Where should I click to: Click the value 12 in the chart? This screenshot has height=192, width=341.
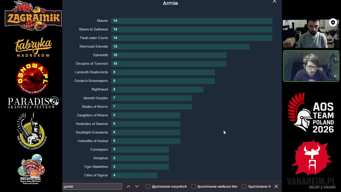(115, 46)
